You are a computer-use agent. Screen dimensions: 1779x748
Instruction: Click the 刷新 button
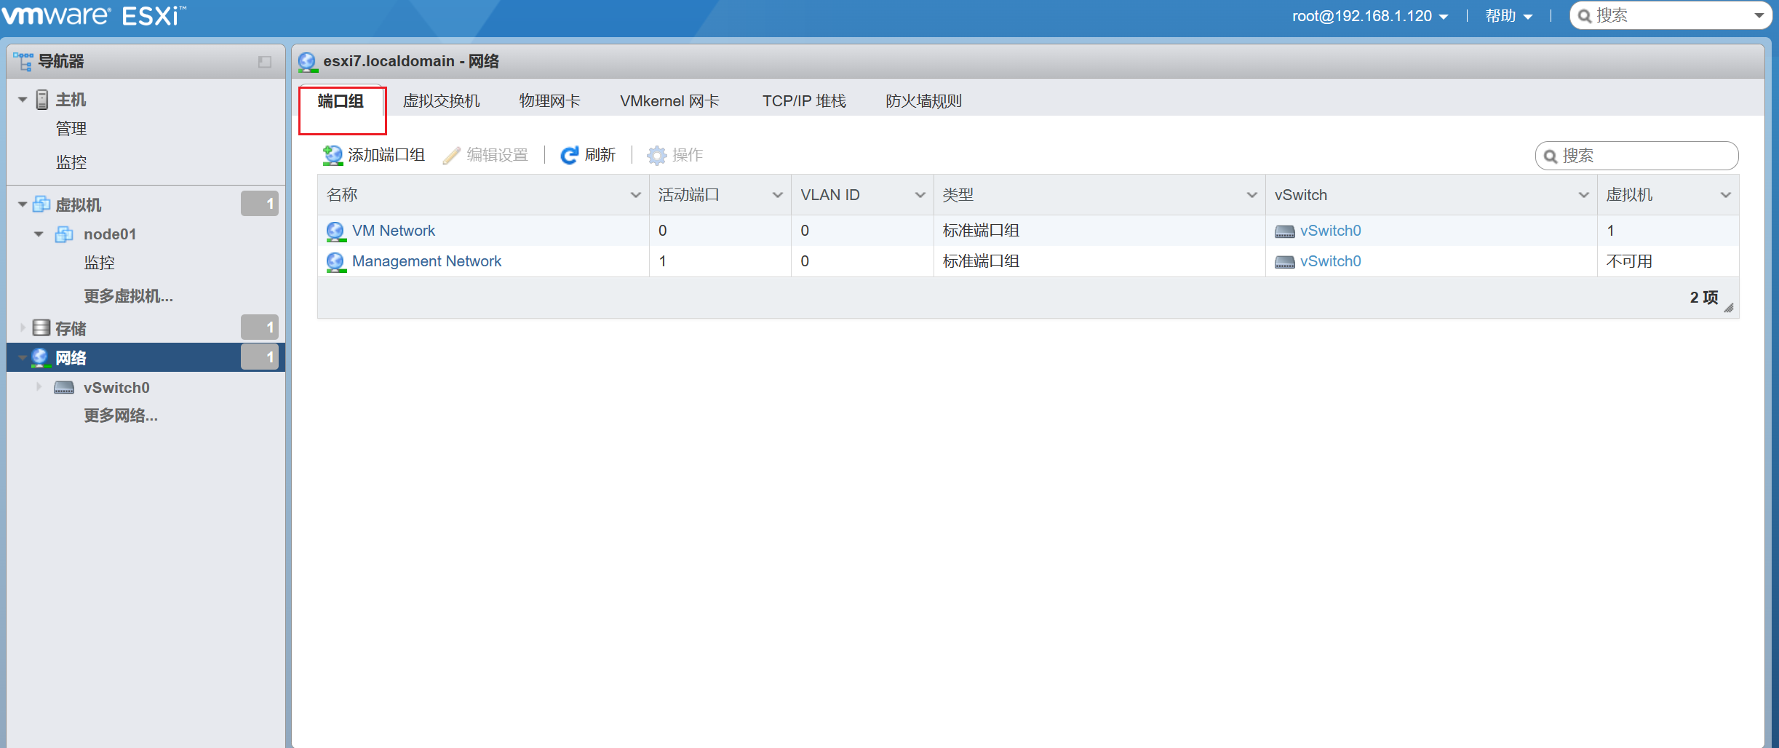click(588, 155)
